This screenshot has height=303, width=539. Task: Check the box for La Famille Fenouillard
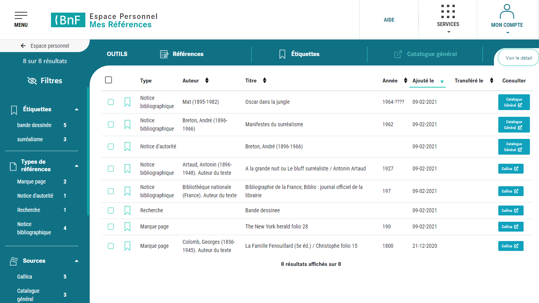[111, 246]
